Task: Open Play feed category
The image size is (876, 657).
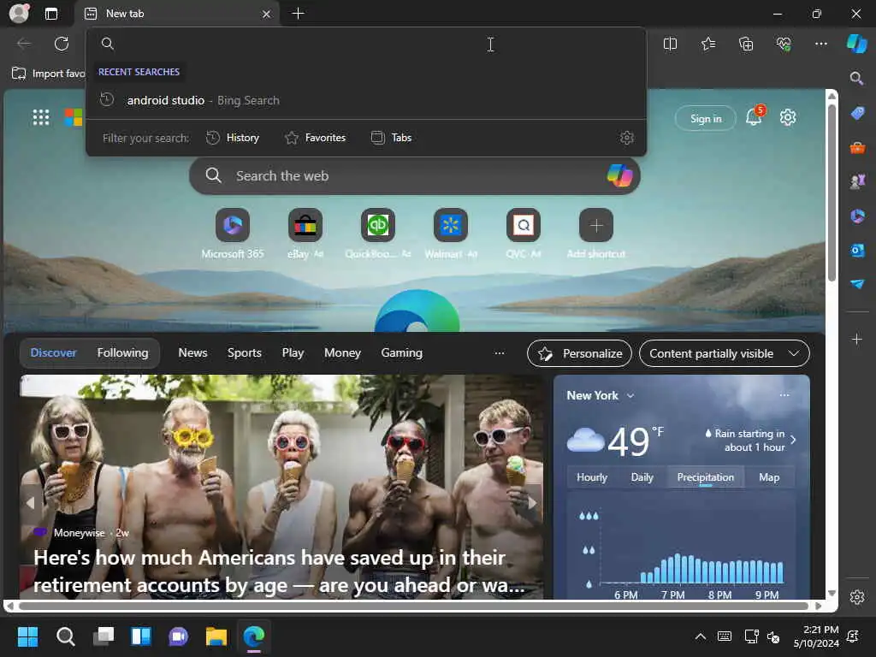Action: pyautogui.click(x=293, y=353)
